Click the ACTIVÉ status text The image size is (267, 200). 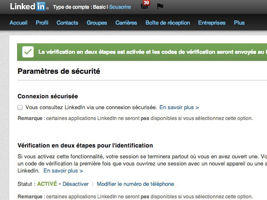(x=47, y=184)
